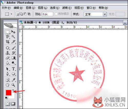
Task: Click the 羽化 feather input field
Action: point(47,14)
